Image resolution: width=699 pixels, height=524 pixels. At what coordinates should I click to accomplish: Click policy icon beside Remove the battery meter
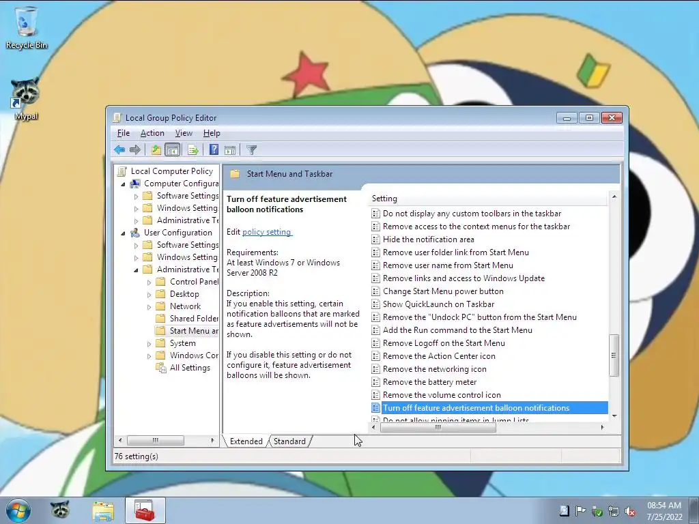[x=376, y=382]
